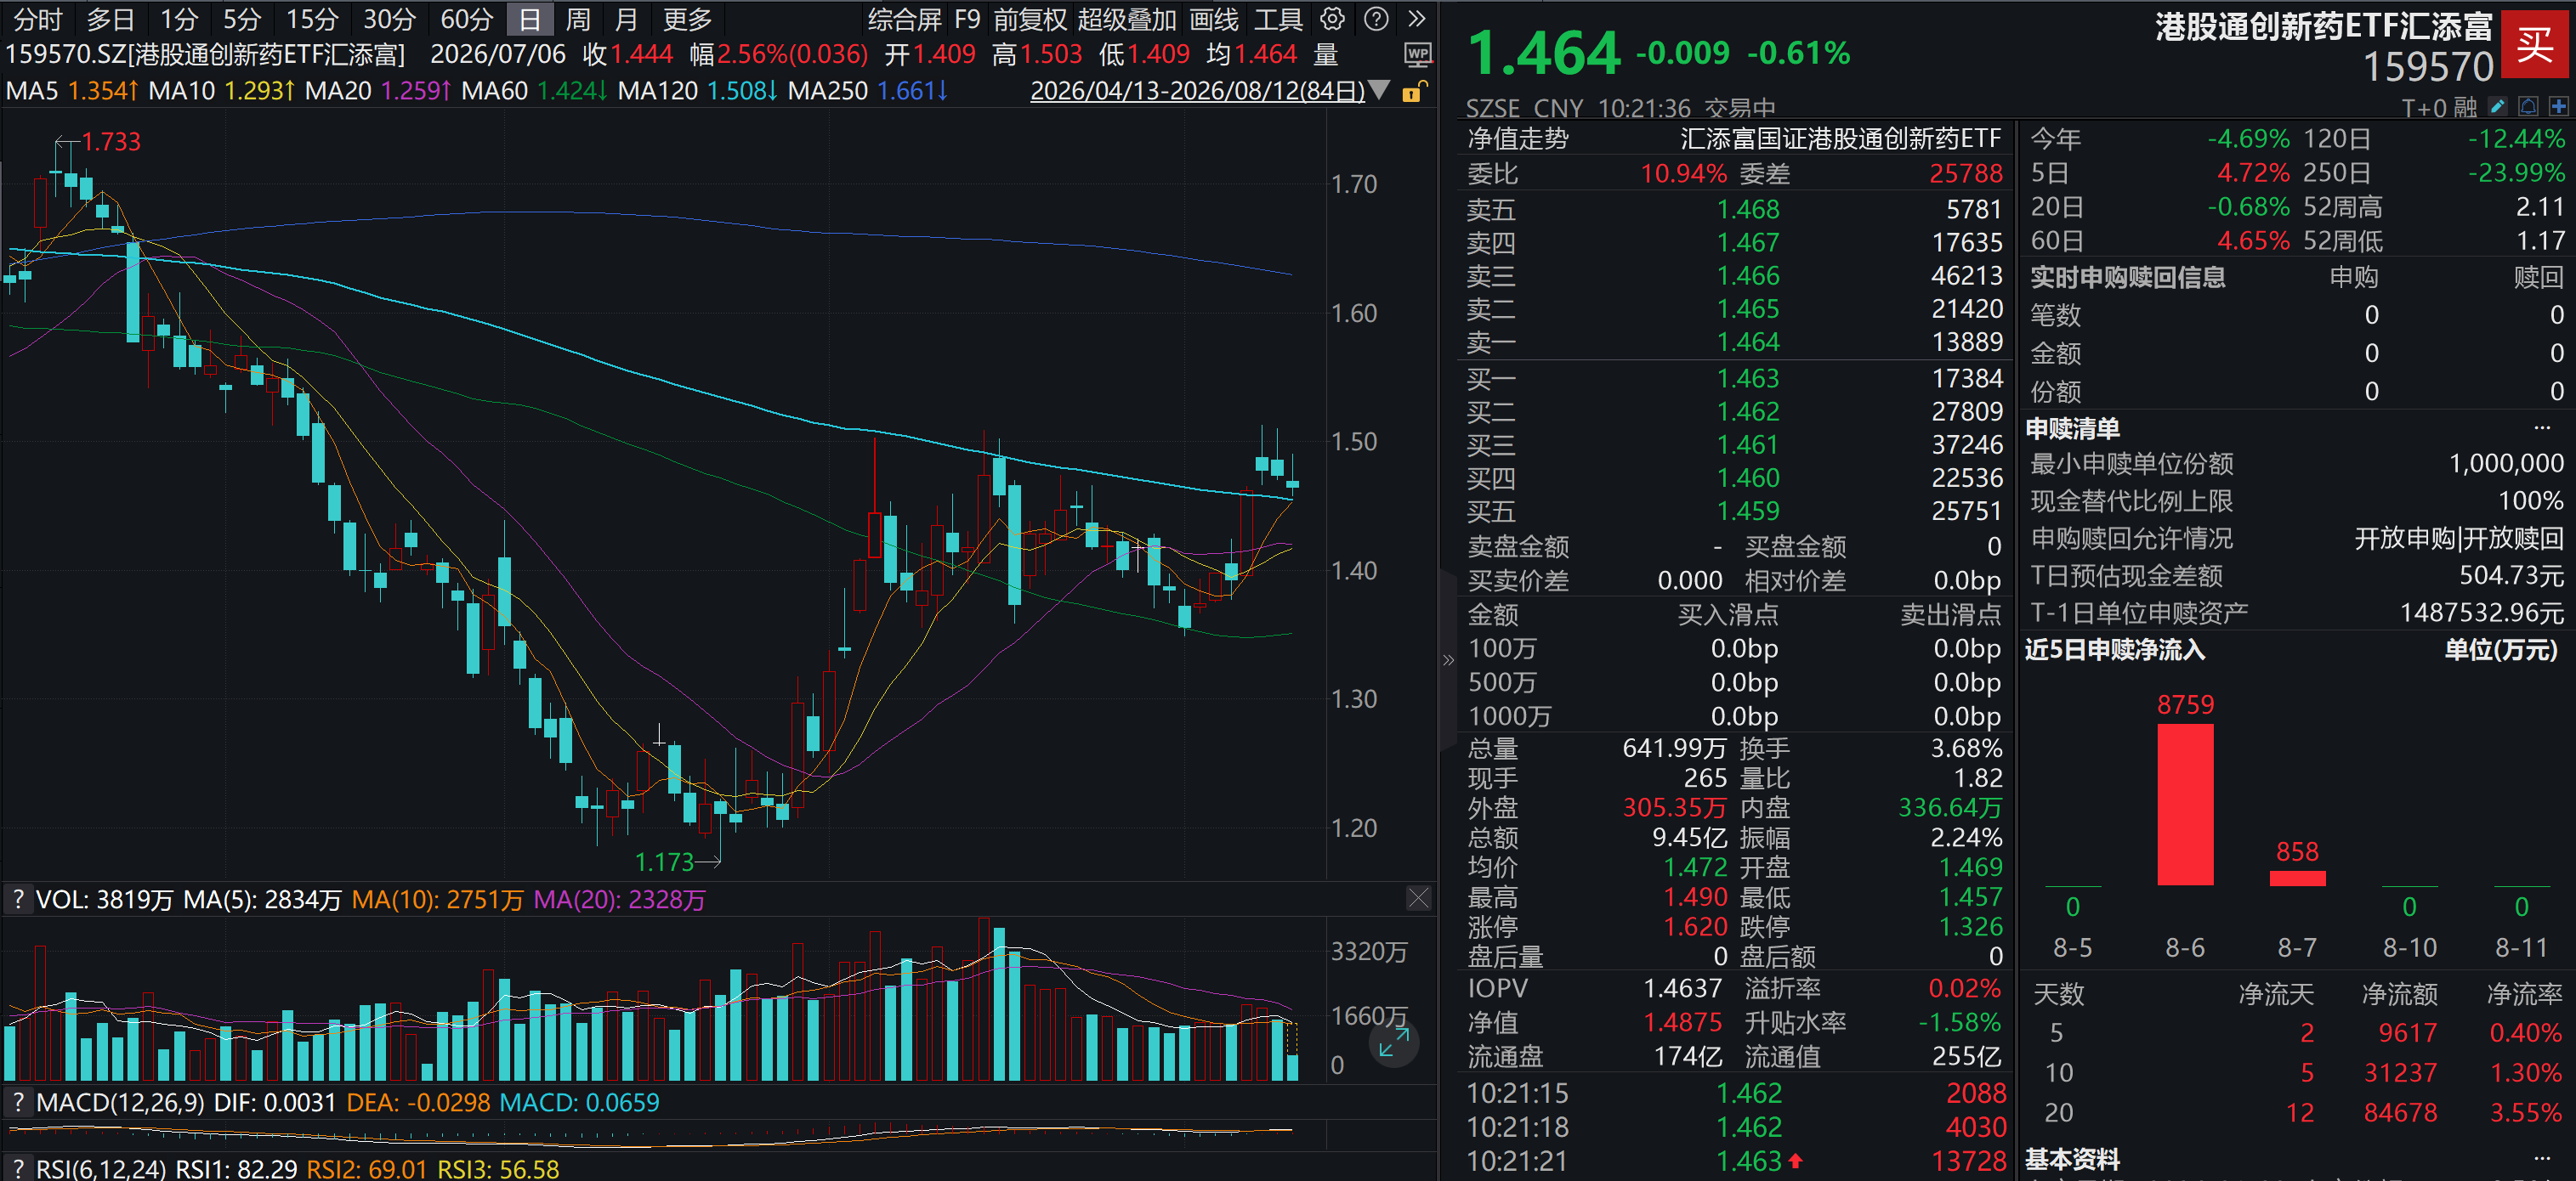2576x1181 pixels.
Task: Click the red 买 buy button
Action: point(2535,44)
